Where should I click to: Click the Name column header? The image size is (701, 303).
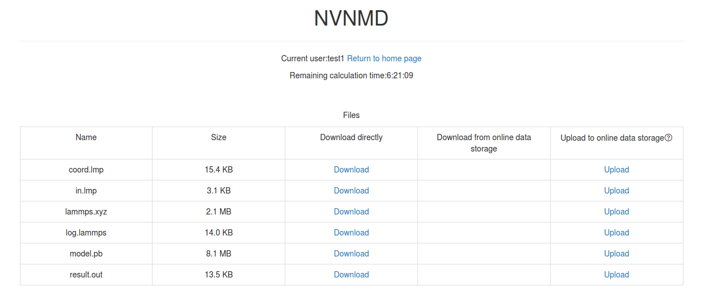click(x=86, y=137)
